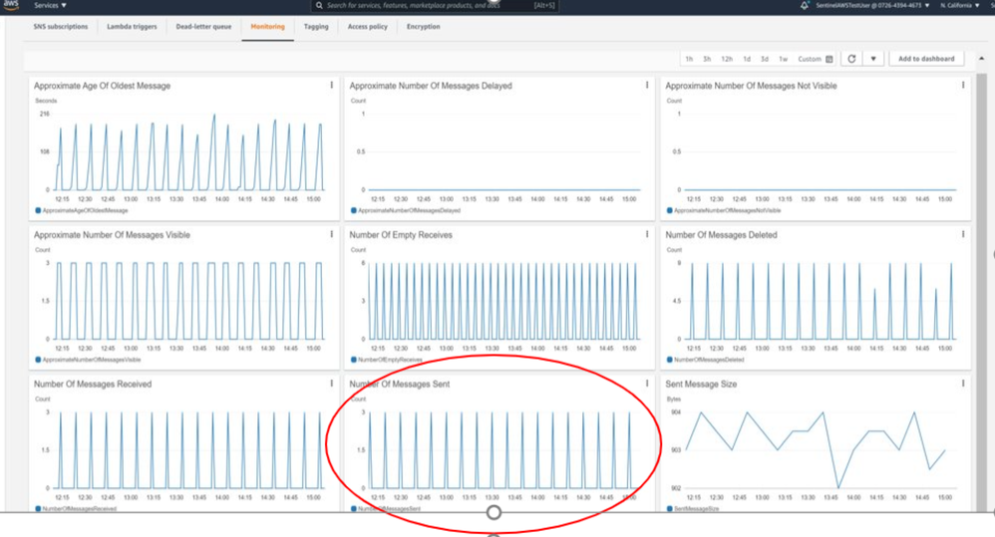Set time range to 3h

[x=706, y=59]
